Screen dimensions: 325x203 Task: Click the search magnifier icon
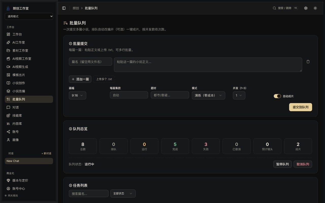pyautogui.click(x=274, y=8)
